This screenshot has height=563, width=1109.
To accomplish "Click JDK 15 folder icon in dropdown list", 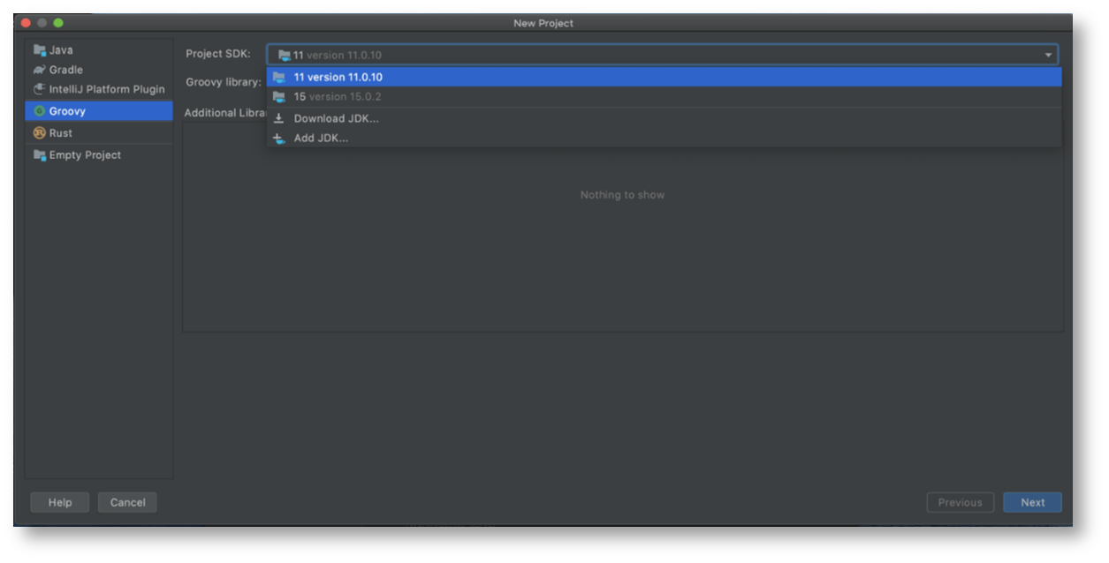I will 279,97.
